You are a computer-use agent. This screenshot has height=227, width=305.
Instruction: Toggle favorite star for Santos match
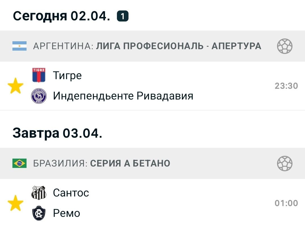coord(15,203)
